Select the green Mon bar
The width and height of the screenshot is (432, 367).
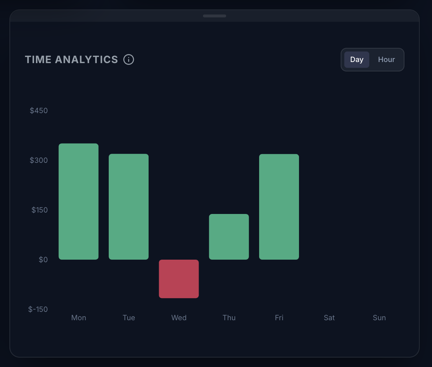tap(79, 201)
